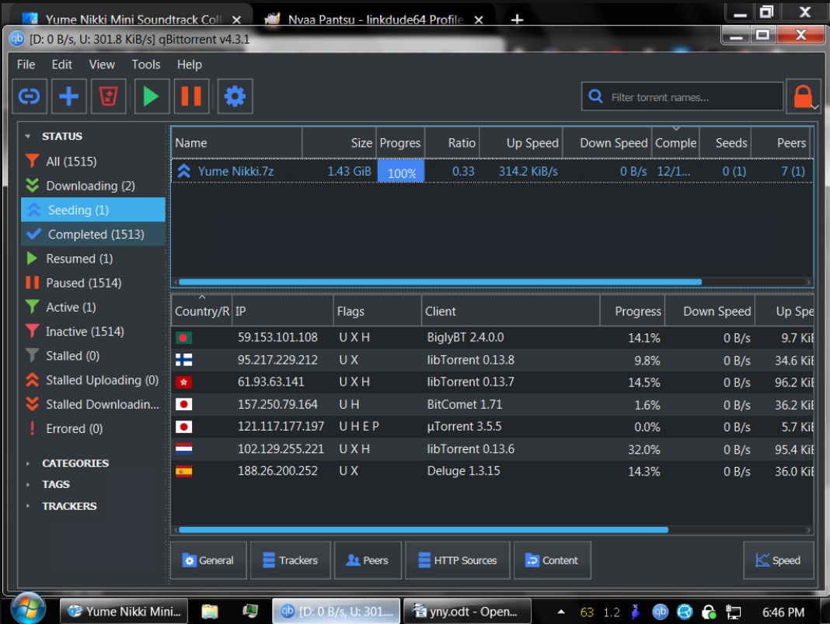Switch to the Trackers tab

(291, 560)
